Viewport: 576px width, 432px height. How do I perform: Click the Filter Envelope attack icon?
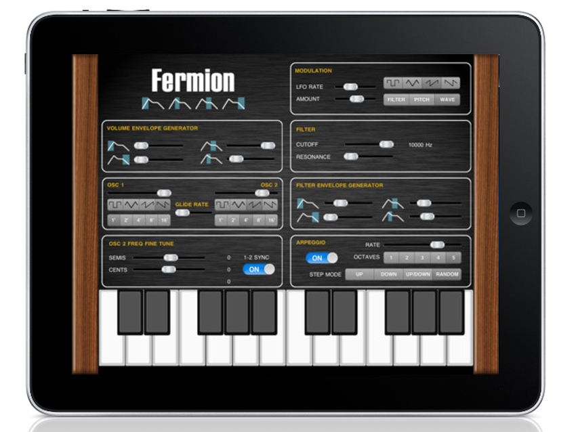pos(308,203)
